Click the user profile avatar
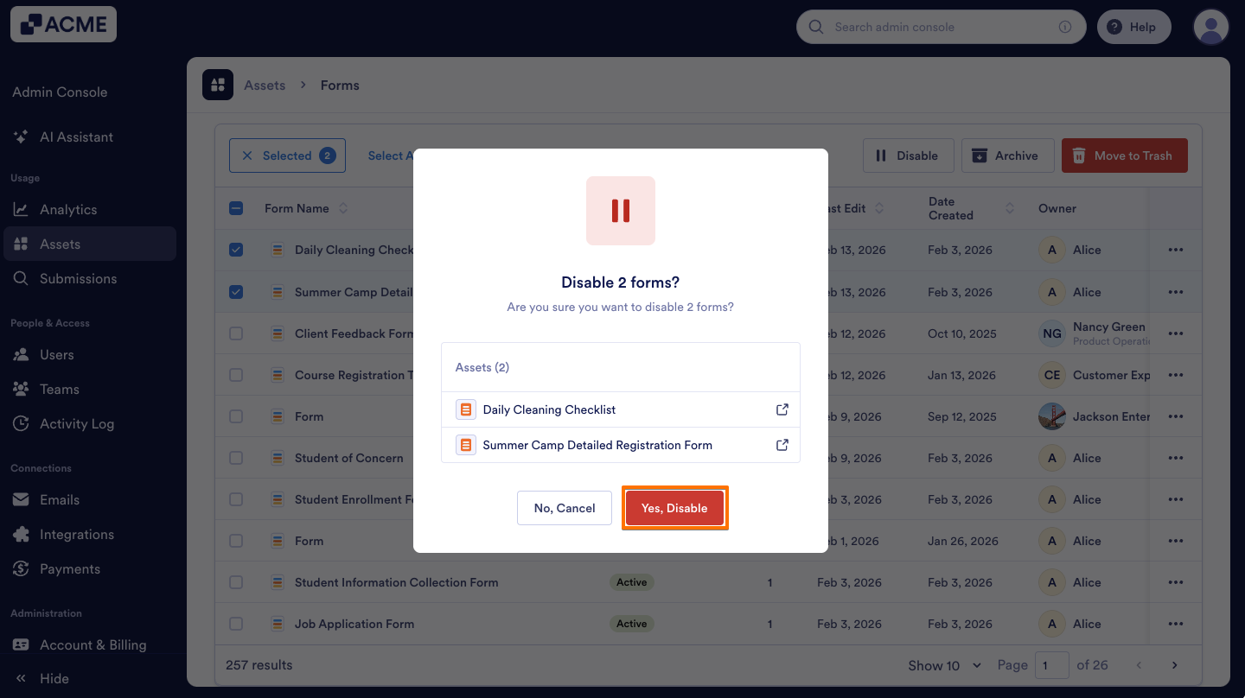Viewport: 1245px width, 698px height. [1211, 27]
